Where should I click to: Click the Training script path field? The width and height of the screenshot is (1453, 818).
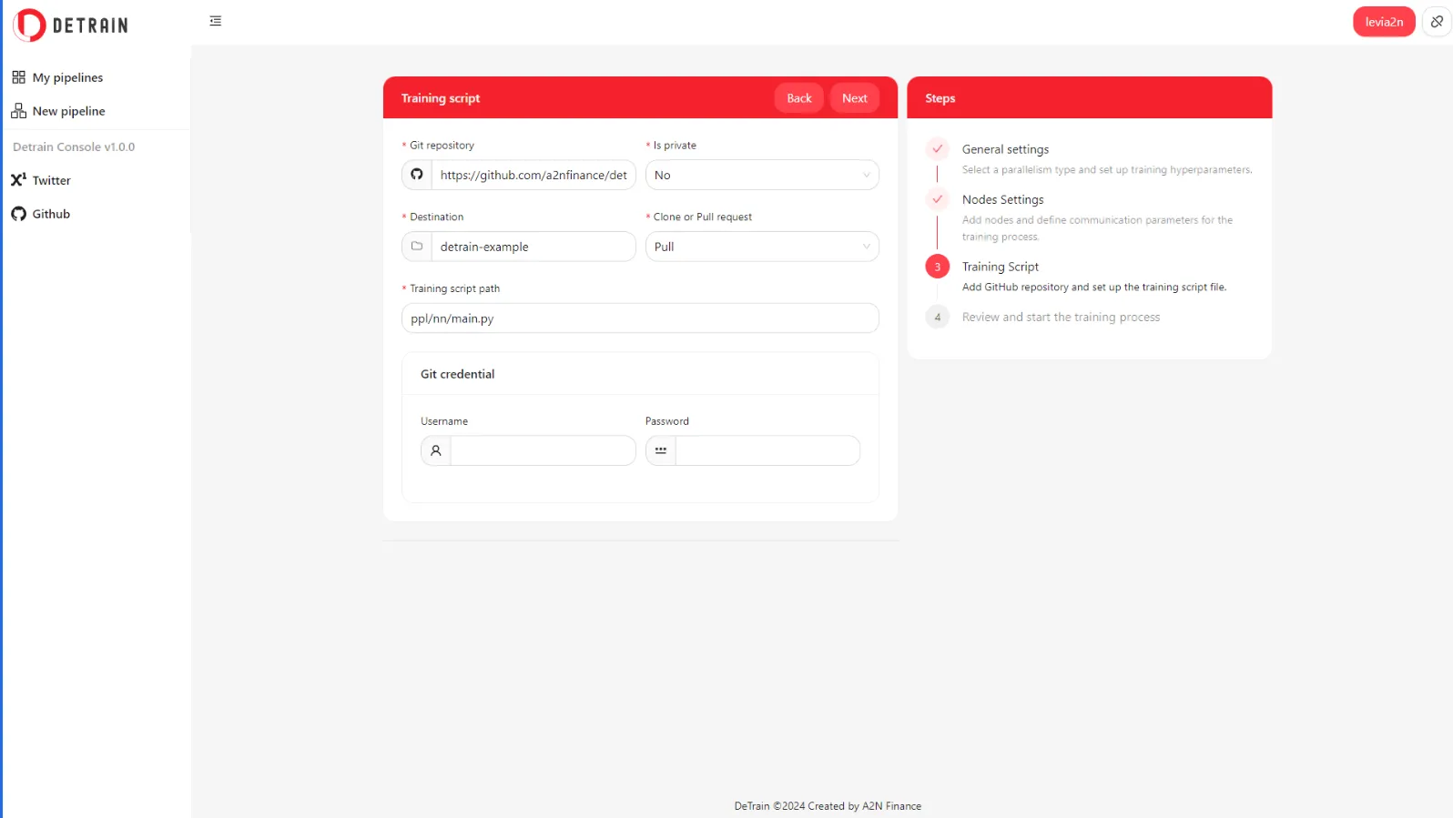click(640, 318)
